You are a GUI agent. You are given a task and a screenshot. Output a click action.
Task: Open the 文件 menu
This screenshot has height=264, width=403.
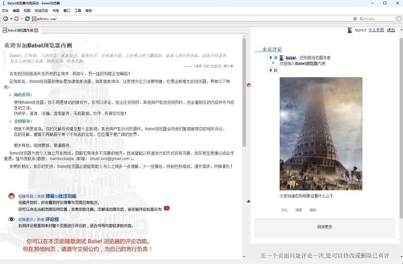tap(5, 10)
